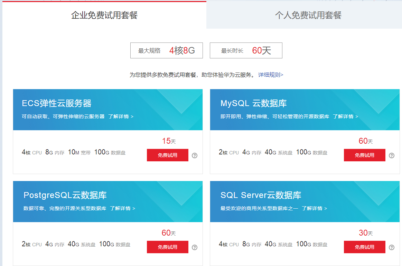Click help icon beside MySQL free trial button
Screen dimensions: 402x266
(392, 155)
